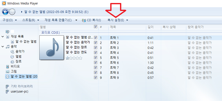Uncheck the checkbox for 트랙 9

tap(95, 78)
